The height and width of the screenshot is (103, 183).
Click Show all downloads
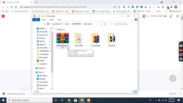173,94
